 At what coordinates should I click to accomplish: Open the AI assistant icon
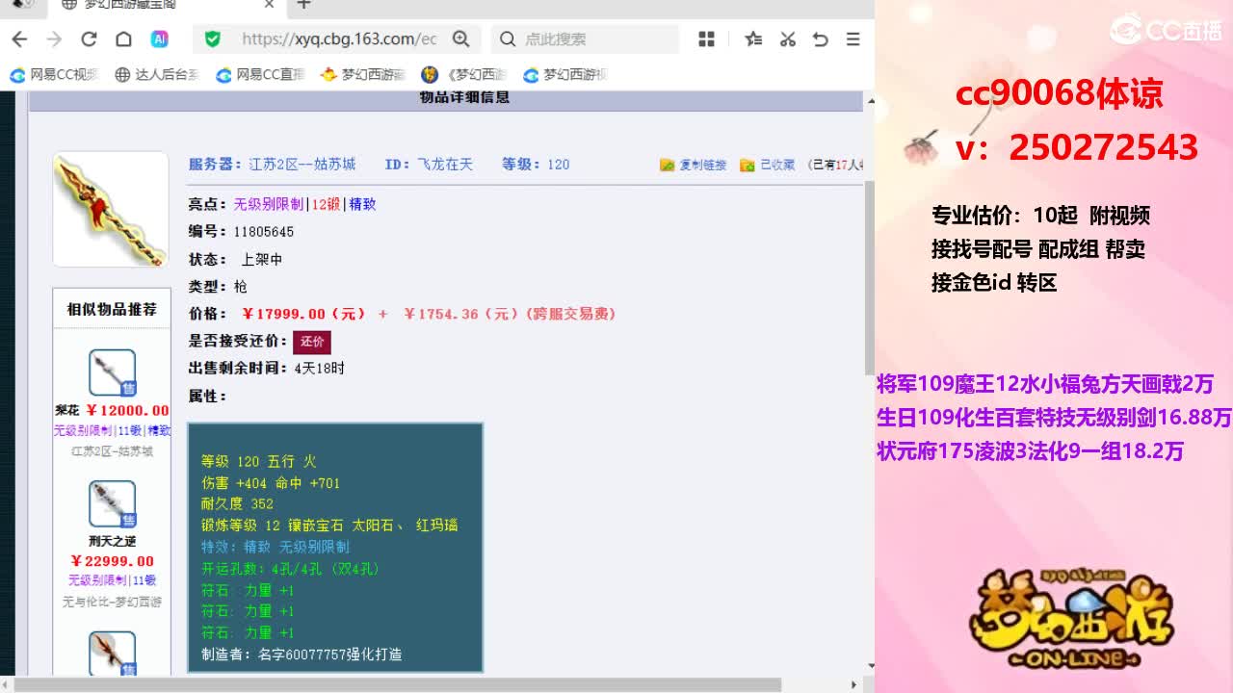click(160, 39)
